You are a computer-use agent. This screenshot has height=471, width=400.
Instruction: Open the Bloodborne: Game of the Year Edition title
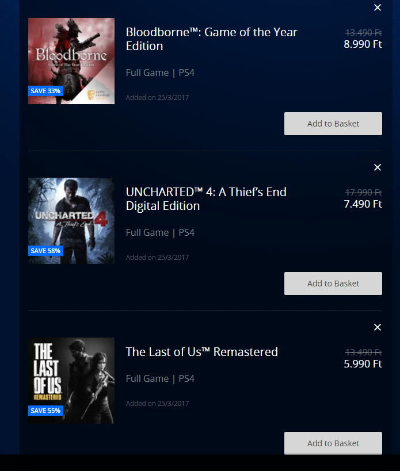(x=212, y=39)
